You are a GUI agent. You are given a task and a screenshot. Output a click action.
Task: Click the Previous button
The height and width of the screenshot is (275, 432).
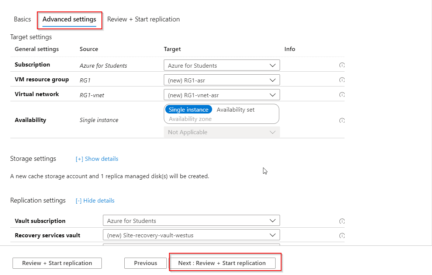145,263
